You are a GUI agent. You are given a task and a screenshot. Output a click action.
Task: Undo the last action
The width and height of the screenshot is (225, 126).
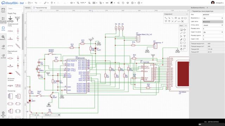coord(36,3)
